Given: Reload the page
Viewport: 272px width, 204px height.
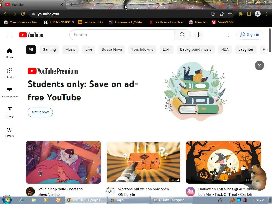Looking at the screenshot, I should (23, 14).
